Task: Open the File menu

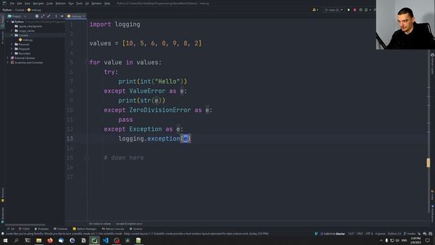Action: [x=12, y=3]
